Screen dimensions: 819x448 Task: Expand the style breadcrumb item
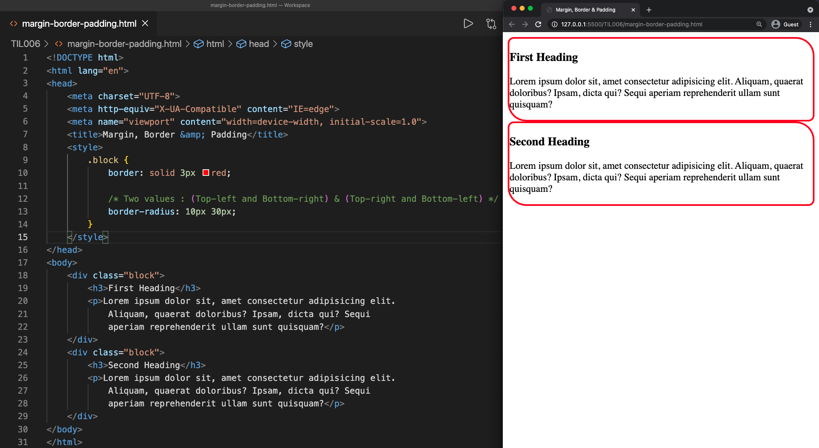coord(303,44)
